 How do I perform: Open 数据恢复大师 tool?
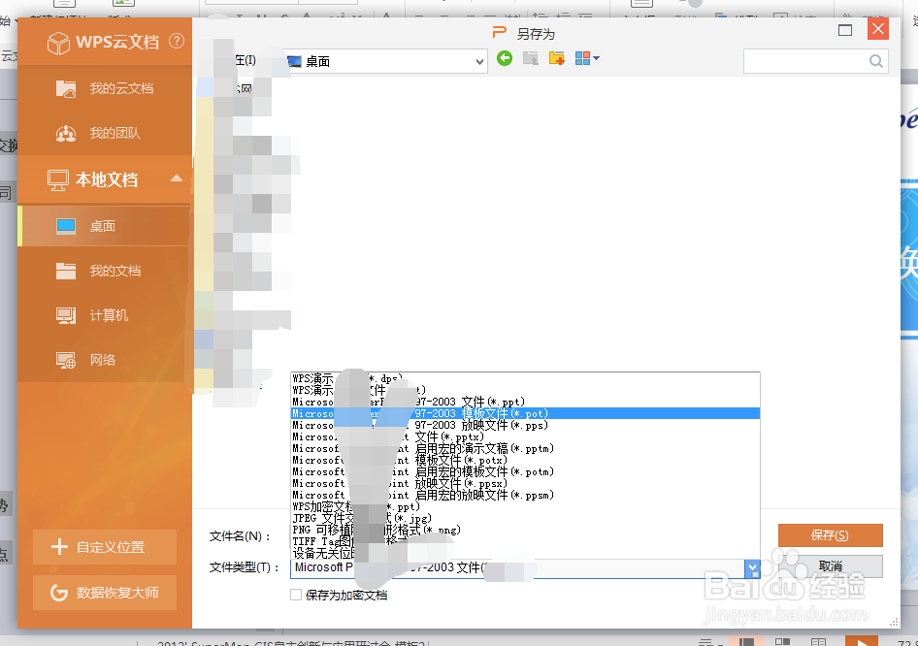(x=105, y=593)
